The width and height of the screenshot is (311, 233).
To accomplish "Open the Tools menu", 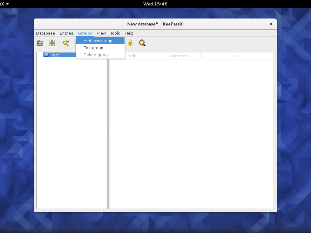I will pos(115,33).
